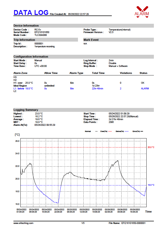166x234 pixels.
Task: Select L1 total time 22hr 48min
Action: point(98,89)
